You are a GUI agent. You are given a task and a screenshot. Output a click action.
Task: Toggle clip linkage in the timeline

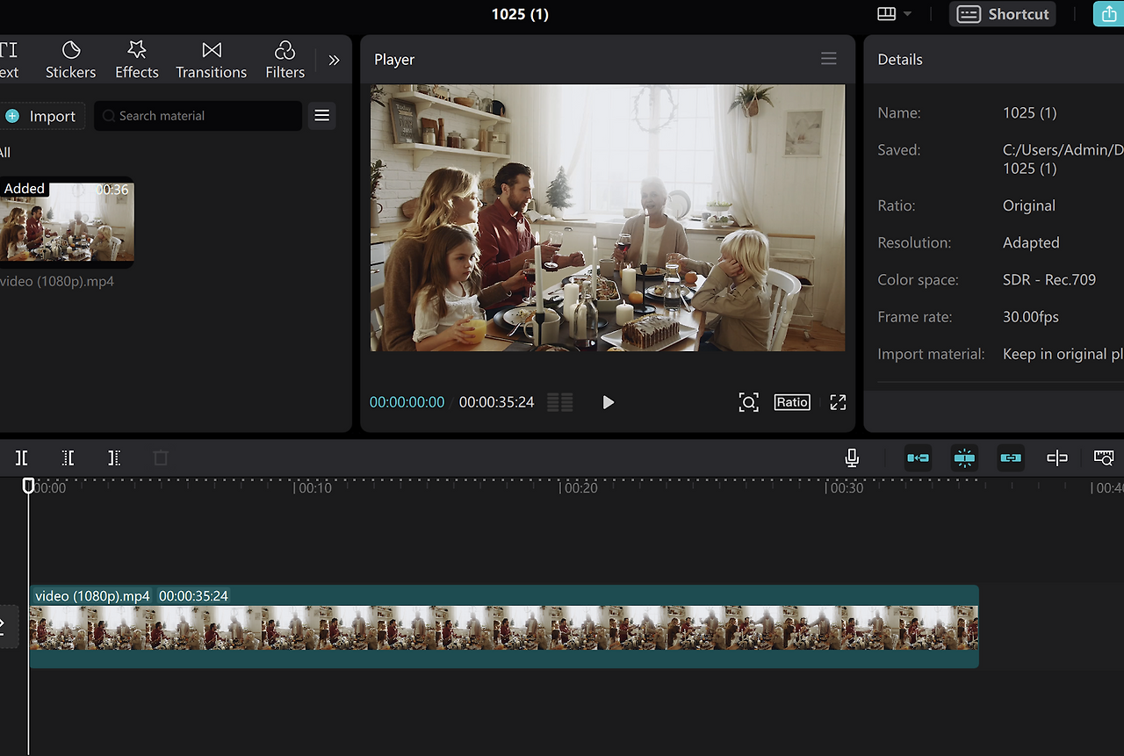click(x=1011, y=457)
